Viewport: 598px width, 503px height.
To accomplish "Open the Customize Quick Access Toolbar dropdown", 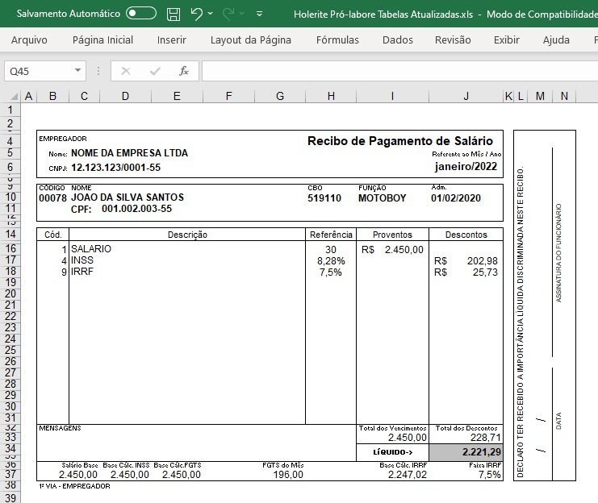I will pos(259,14).
